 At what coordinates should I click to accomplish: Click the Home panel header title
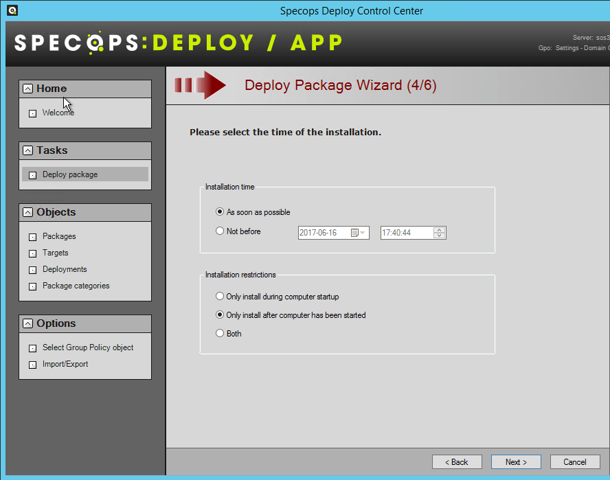tap(52, 89)
